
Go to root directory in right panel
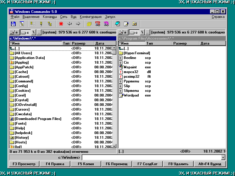pos(142,32)
